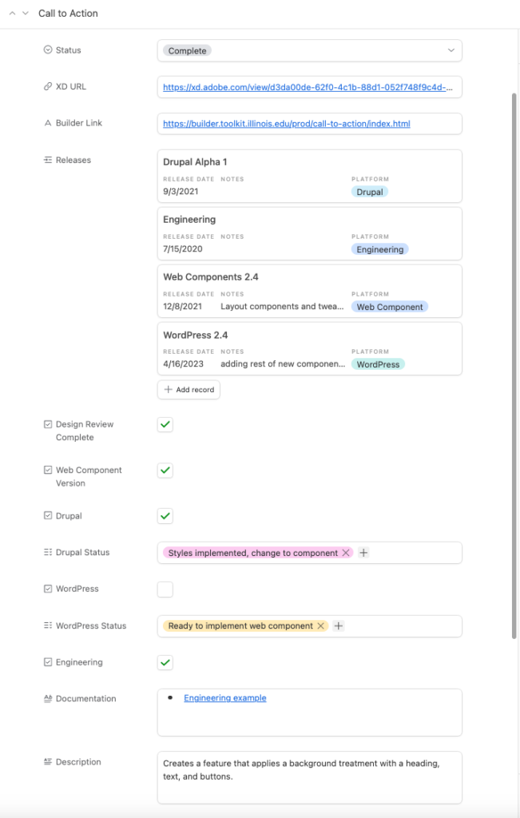Click the vertical scrollbar on the right
Image resolution: width=520 pixels, height=818 pixels.
tap(514, 359)
